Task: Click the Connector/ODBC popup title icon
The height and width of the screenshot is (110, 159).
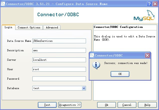Action: [x=92, y=55]
